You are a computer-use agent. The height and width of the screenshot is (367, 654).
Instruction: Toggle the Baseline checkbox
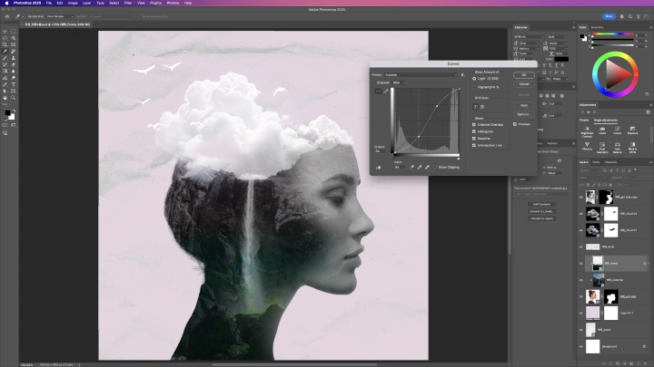474,138
